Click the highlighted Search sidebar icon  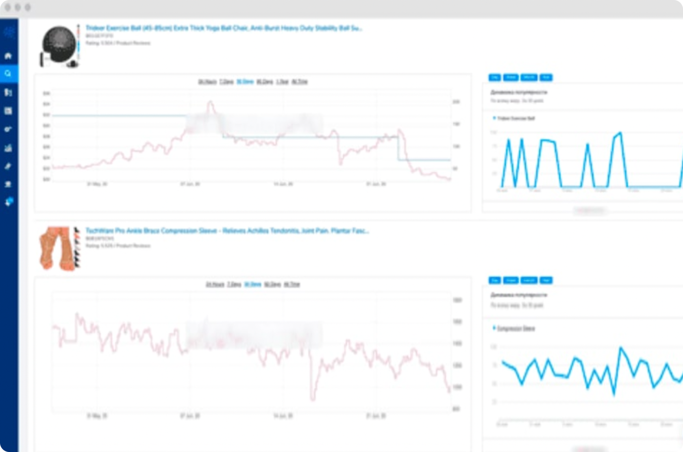tap(8, 74)
